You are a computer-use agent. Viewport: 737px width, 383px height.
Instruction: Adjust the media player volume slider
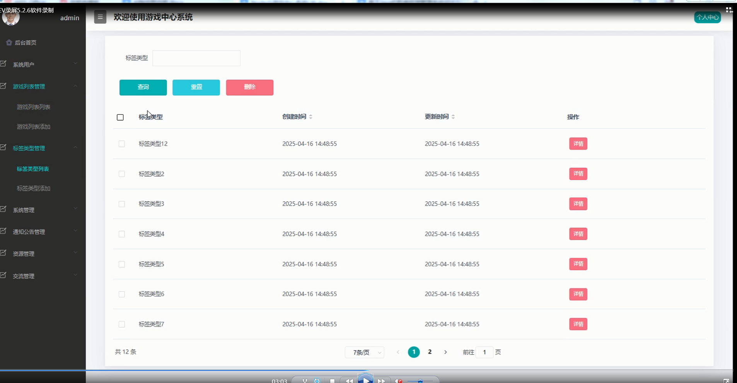pyautogui.click(x=420, y=381)
